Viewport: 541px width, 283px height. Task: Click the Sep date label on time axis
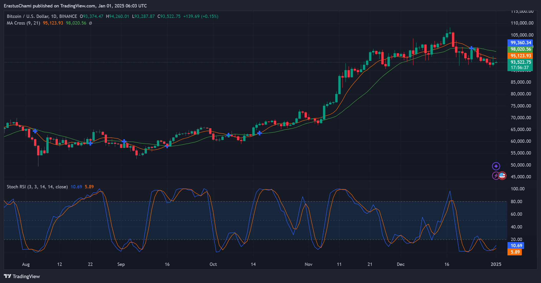pyautogui.click(x=121, y=264)
